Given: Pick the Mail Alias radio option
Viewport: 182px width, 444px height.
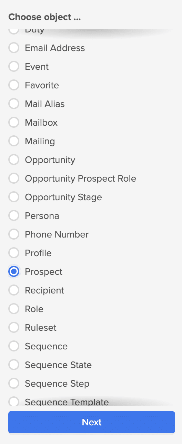Looking at the screenshot, I should point(14,104).
